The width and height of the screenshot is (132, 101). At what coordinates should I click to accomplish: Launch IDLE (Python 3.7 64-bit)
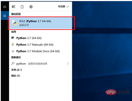[x=41, y=23]
